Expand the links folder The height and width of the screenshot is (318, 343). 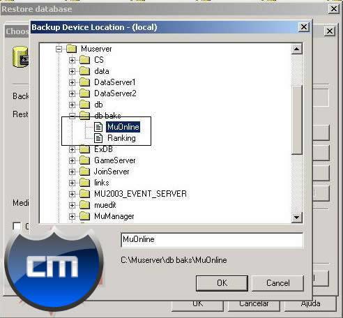pyautogui.click(x=72, y=183)
